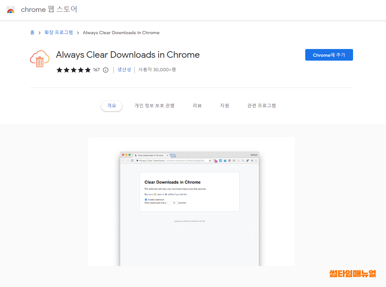
Task: Click the Buy me a beer or coffee link
Action: (x=166, y=194)
